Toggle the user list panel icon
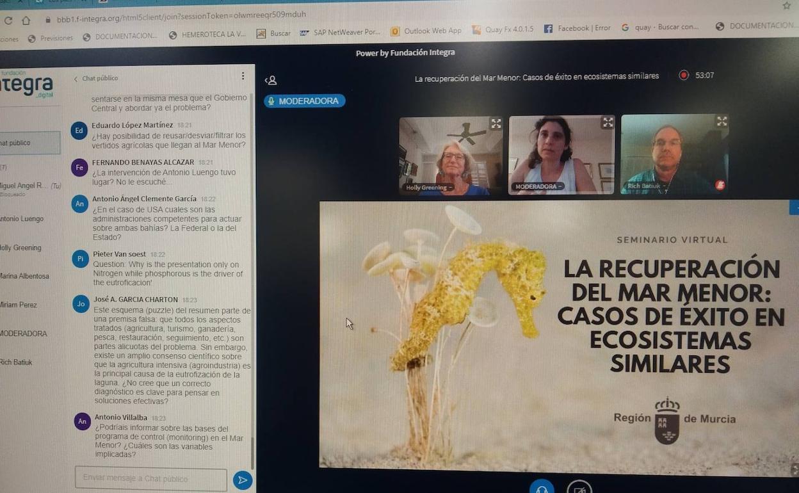The height and width of the screenshot is (493, 799). pyautogui.click(x=271, y=81)
